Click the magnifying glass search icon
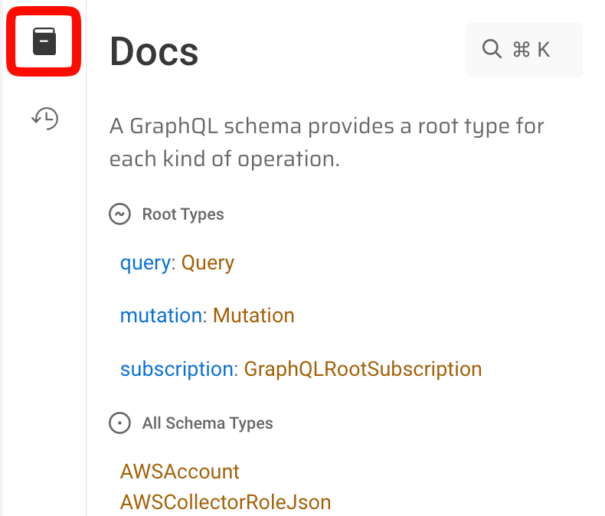 (x=491, y=50)
